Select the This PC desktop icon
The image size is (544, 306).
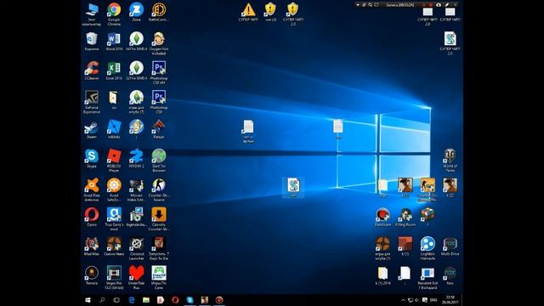click(92, 14)
